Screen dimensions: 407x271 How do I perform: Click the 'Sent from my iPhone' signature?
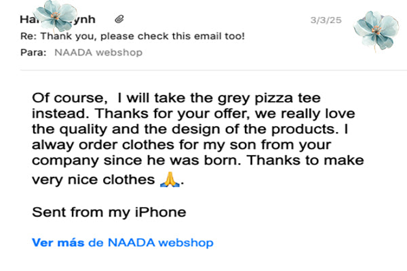(109, 212)
